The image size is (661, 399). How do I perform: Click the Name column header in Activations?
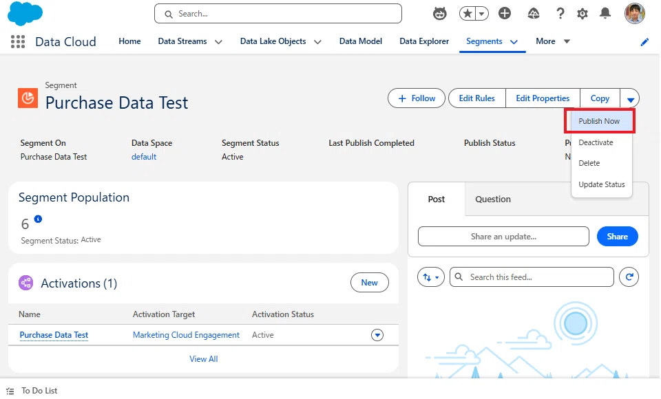30,314
